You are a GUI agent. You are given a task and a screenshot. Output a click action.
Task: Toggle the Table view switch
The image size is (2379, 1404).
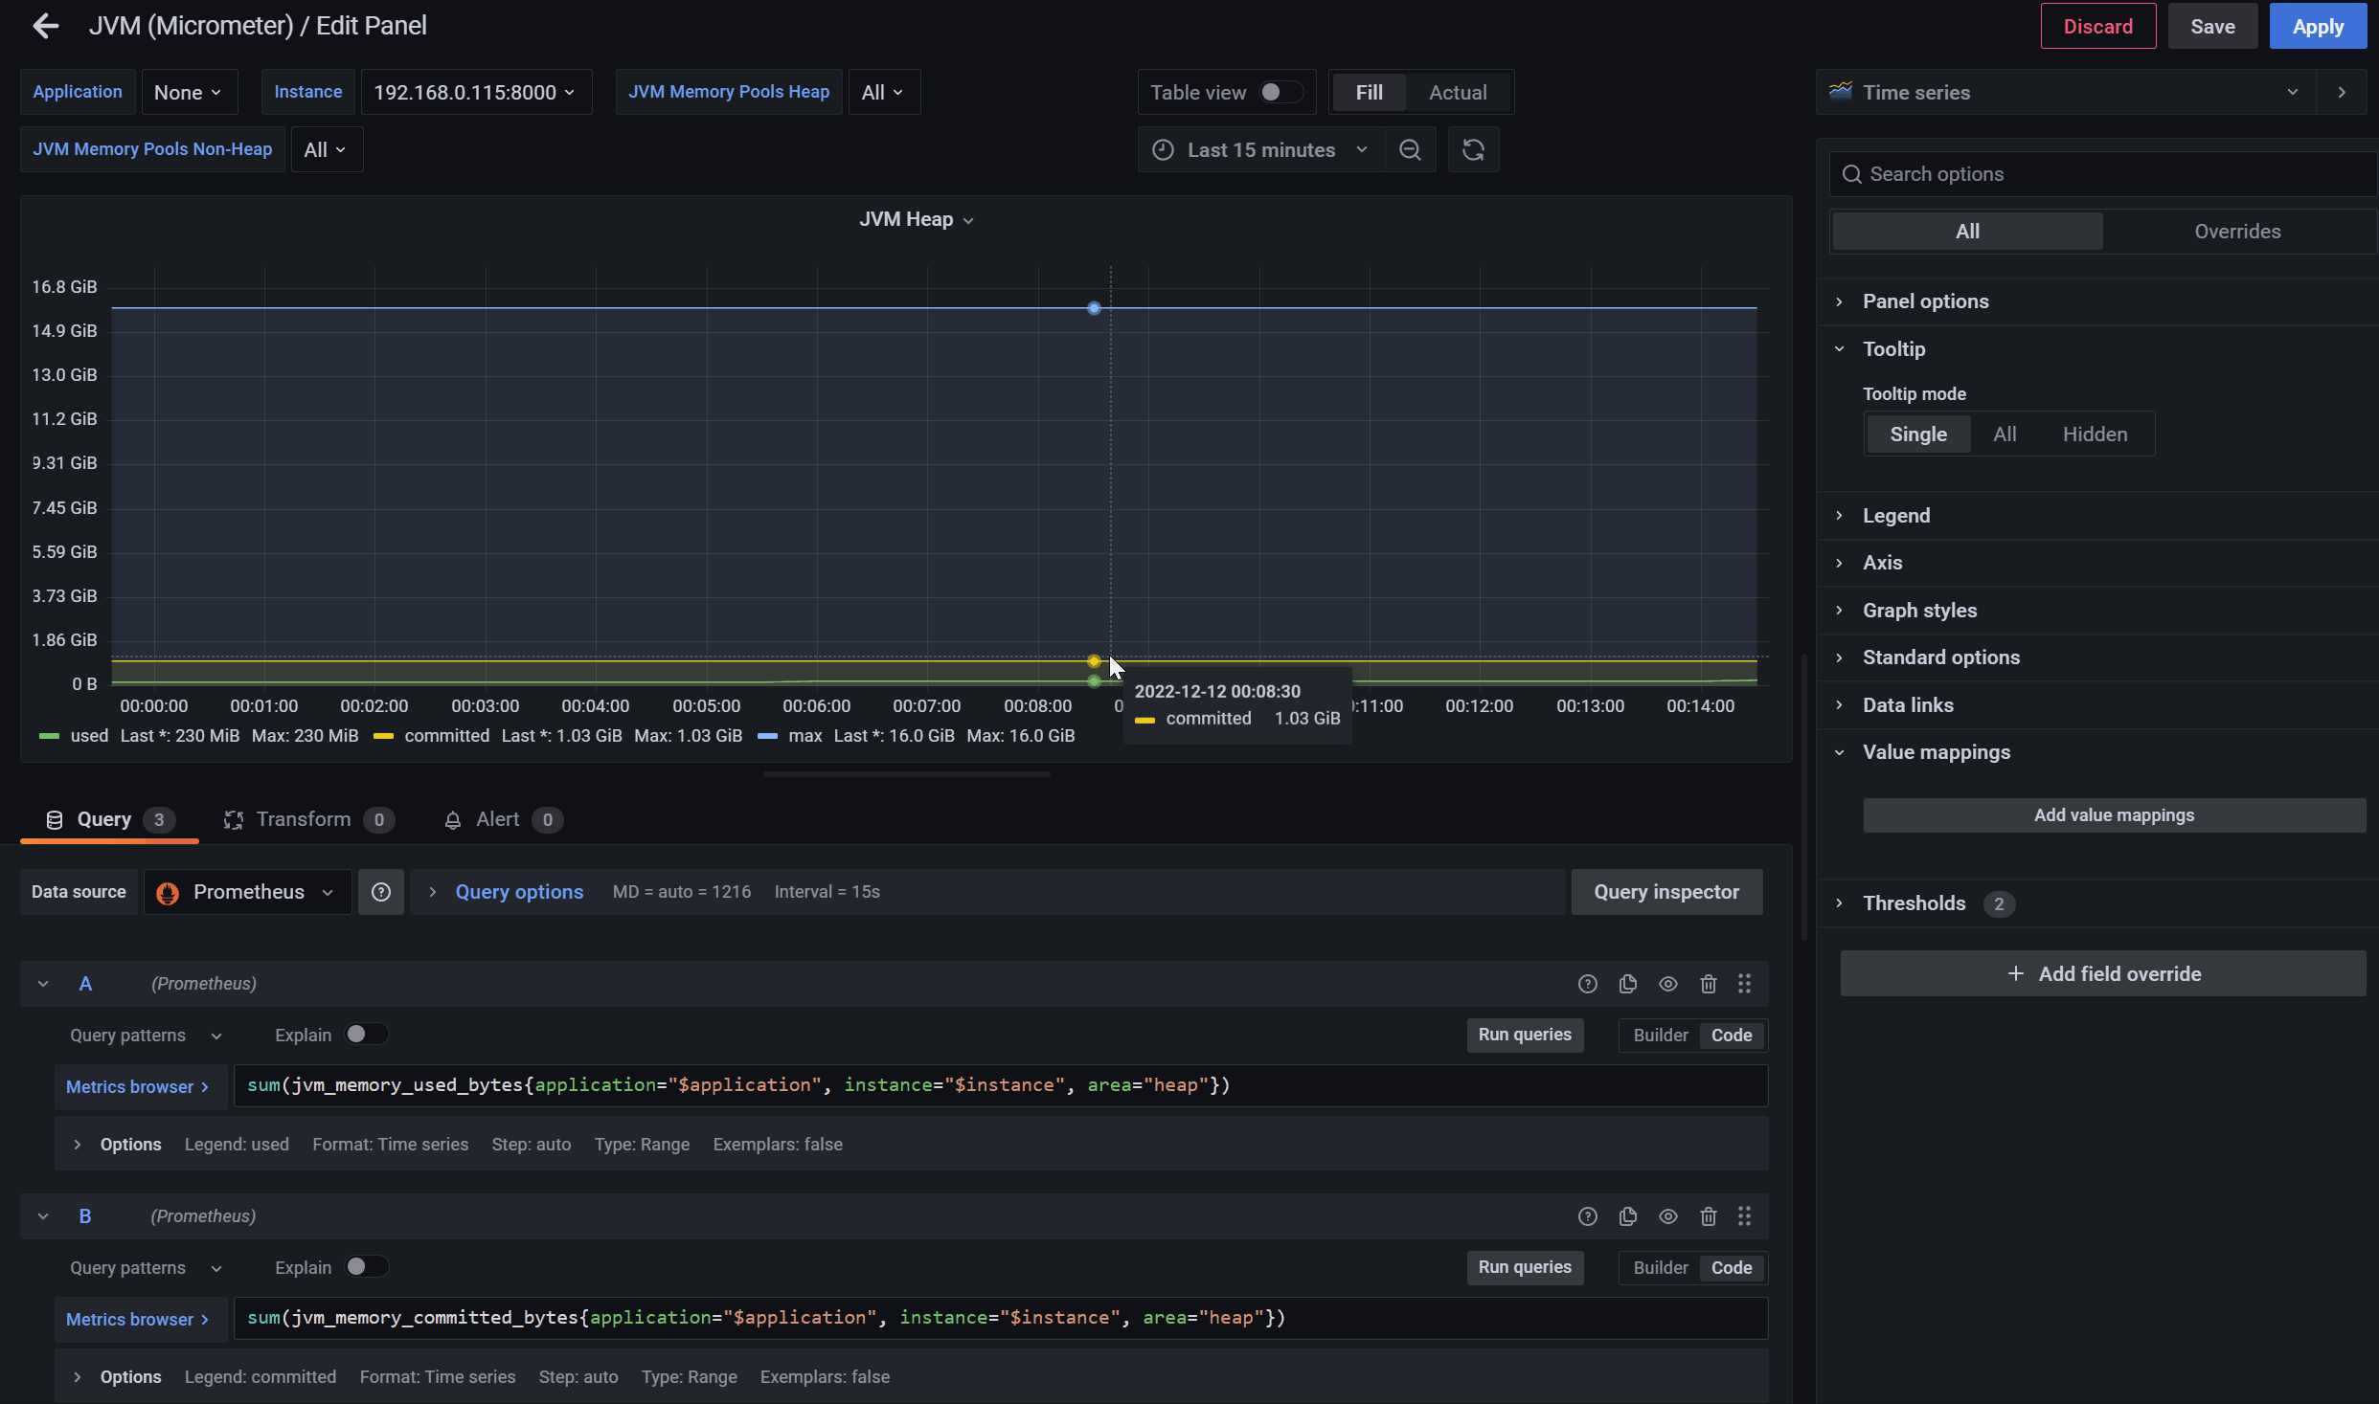pyautogui.click(x=1280, y=92)
